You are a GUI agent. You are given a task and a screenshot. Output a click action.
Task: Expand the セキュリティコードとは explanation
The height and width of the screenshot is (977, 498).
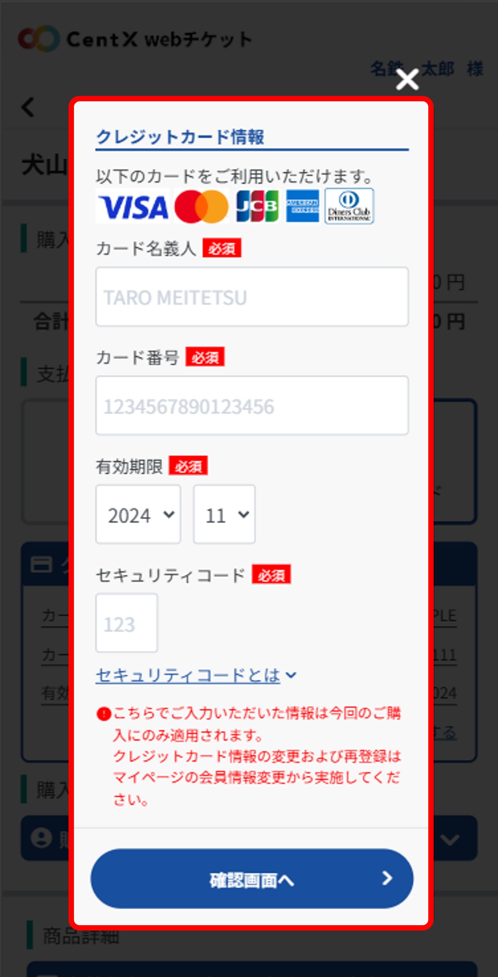click(195, 675)
